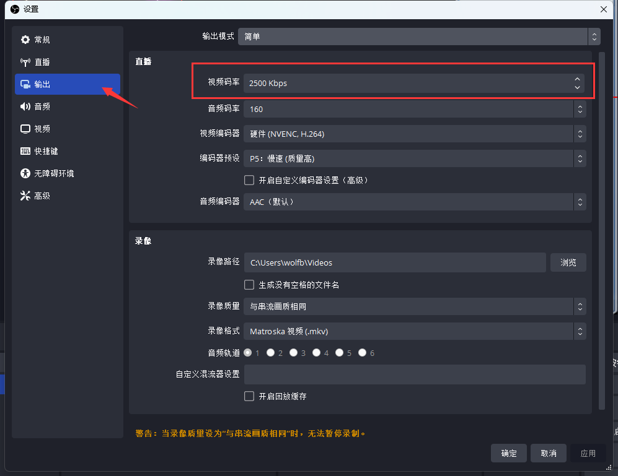Viewport: 618px width, 476px height.
Task: Select the 直播 stream antenna icon
Action: point(25,62)
